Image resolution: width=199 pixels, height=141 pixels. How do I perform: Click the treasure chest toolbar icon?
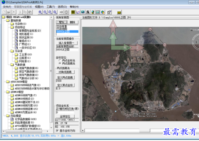119,12
